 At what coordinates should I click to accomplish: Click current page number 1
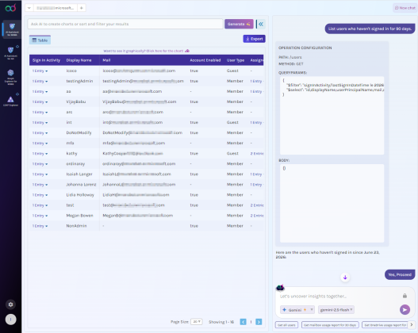(251, 322)
